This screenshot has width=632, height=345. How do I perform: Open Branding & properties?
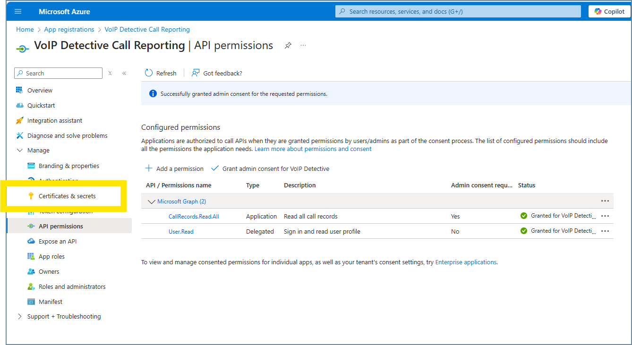69,166
